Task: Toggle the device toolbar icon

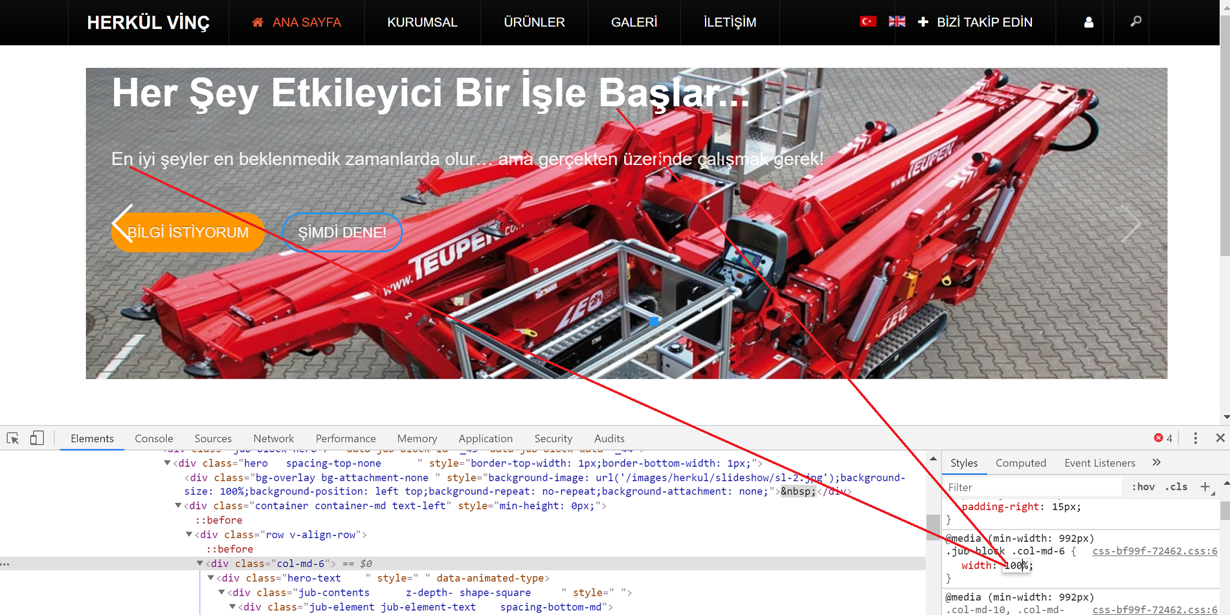Action: (37, 438)
